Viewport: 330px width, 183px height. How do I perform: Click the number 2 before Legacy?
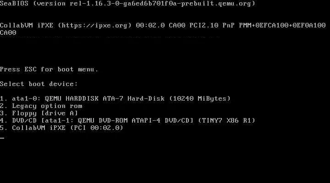point(3,106)
